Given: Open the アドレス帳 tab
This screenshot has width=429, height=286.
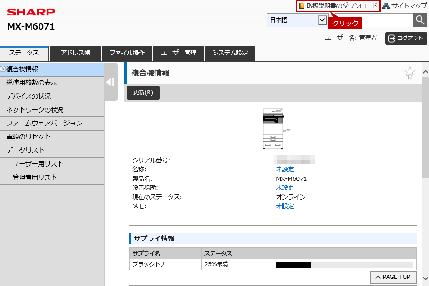Looking at the screenshot, I should click(75, 54).
